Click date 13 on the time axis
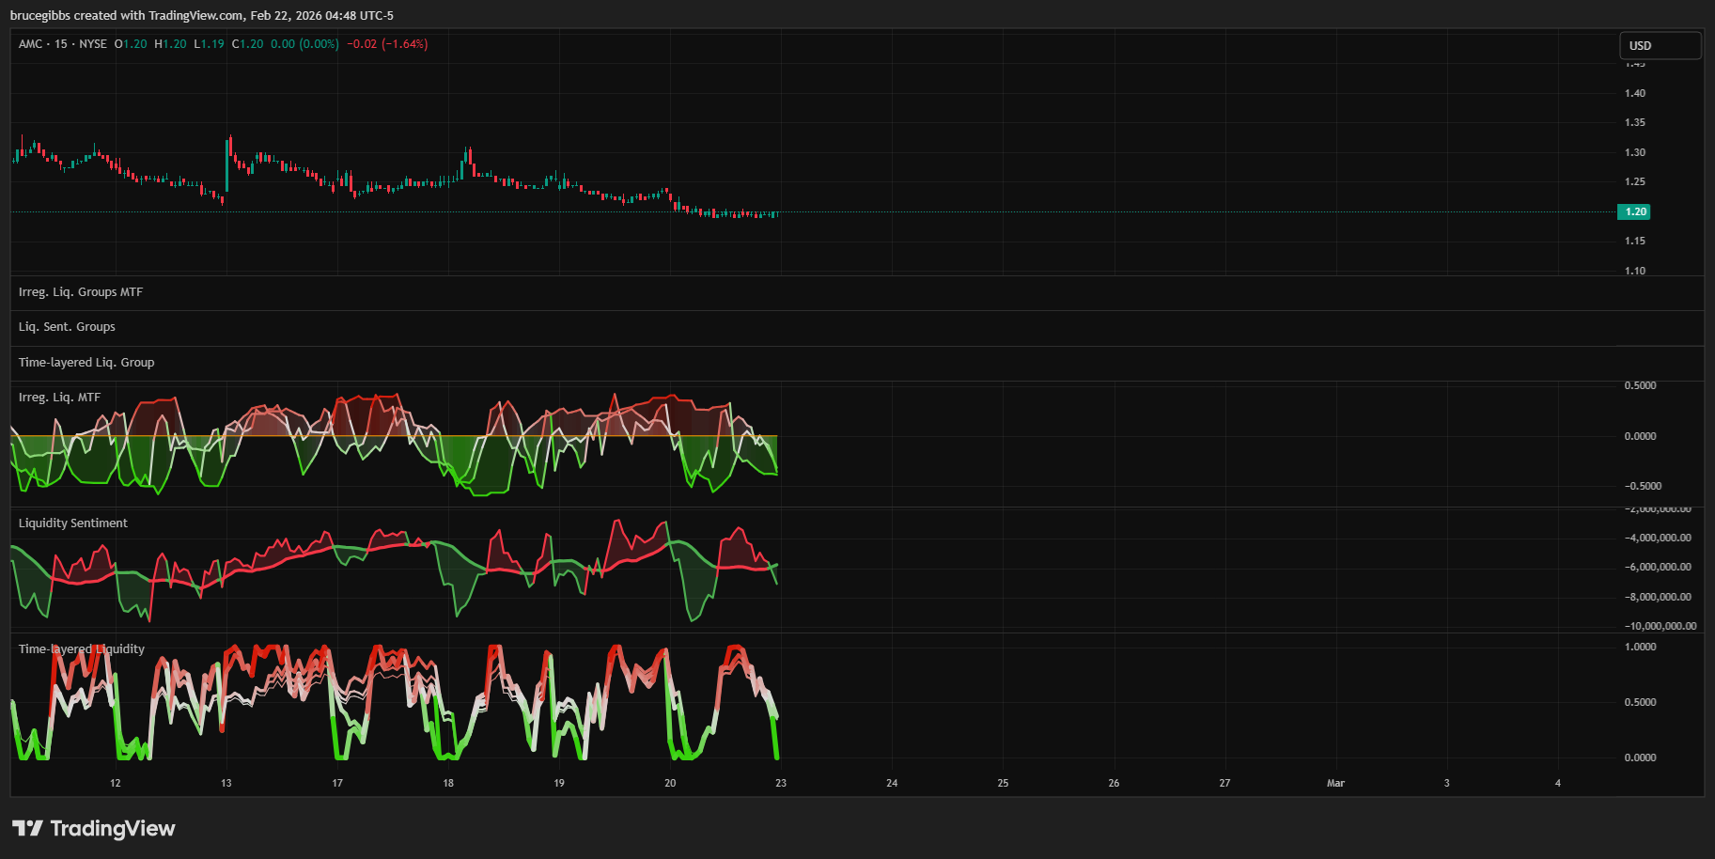The image size is (1715, 859). point(226,783)
